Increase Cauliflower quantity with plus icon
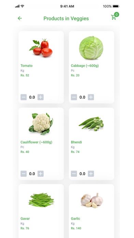This screenshot has width=134, height=238. pos(41,174)
